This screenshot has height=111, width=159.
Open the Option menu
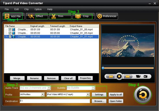[x=38, y=9]
